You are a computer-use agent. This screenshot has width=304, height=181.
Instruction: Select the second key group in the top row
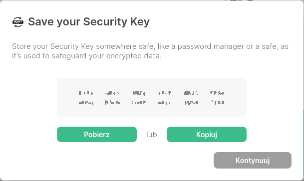112,93
